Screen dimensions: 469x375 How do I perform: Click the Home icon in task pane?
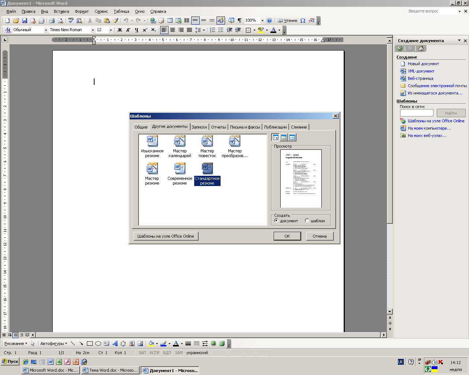[421, 48]
